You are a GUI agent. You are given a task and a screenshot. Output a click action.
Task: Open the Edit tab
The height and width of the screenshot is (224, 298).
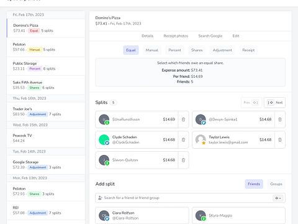coord(236,36)
